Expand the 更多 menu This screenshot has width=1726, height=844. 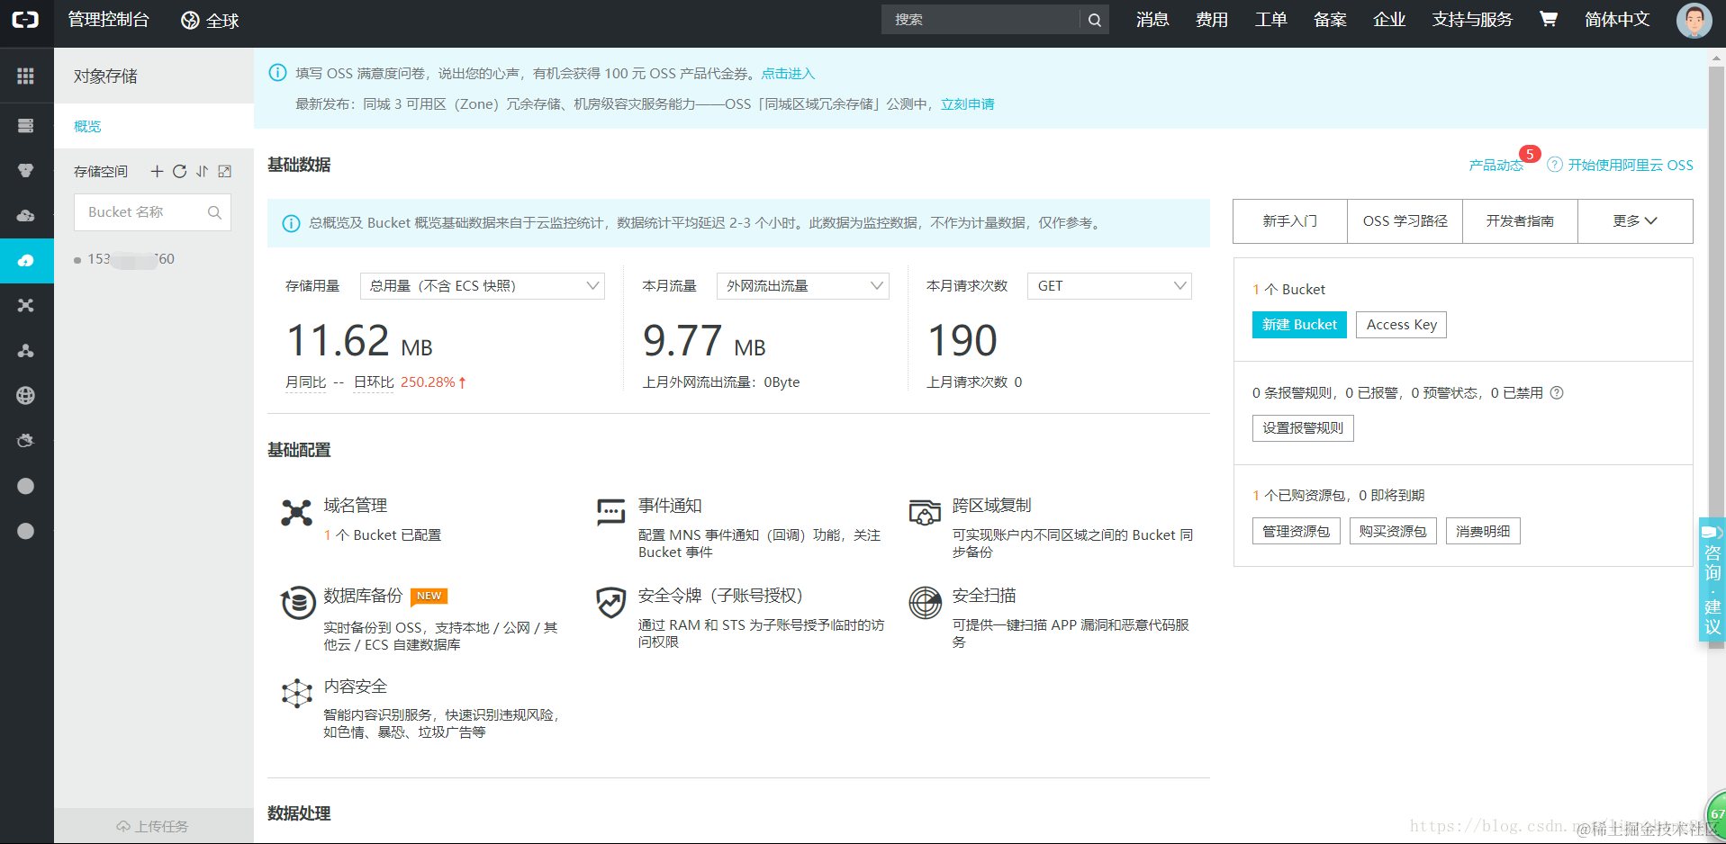pyautogui.click(x=1635, y=221)
